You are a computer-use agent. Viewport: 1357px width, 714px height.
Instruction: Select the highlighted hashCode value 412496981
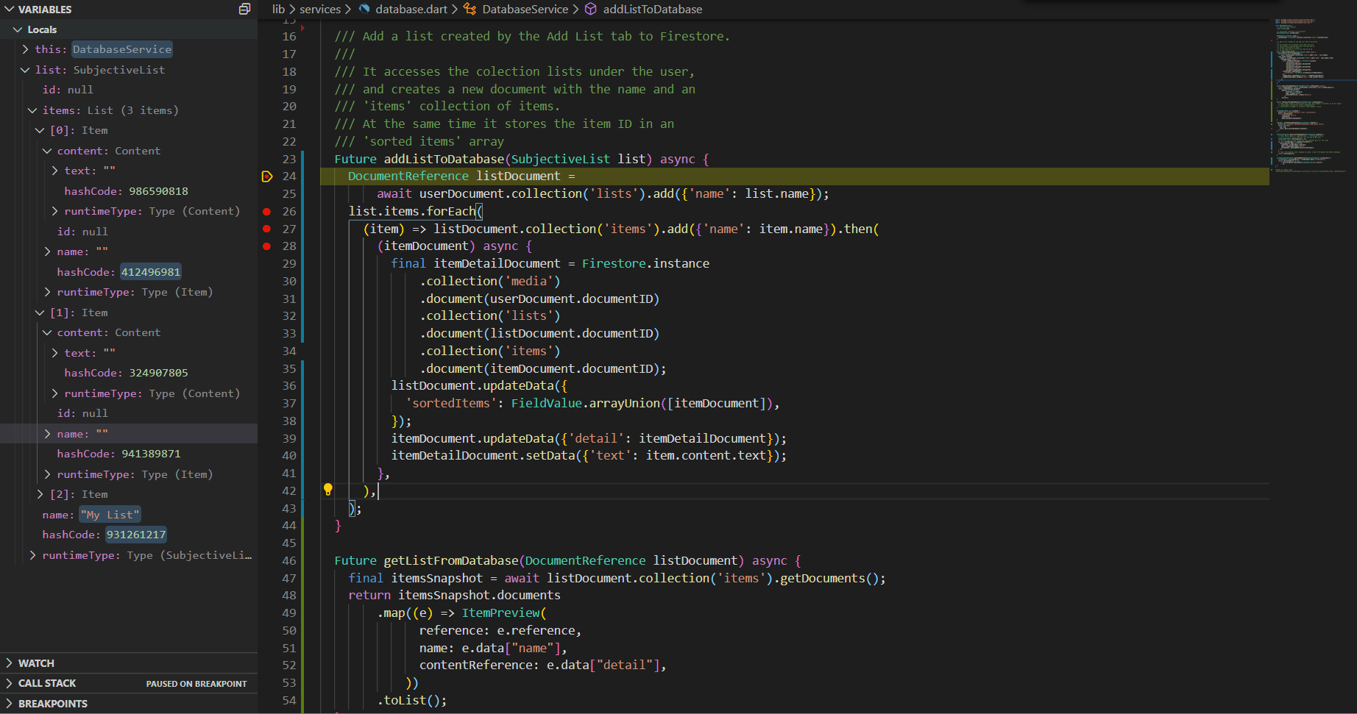pyautogui.click(x=150, y=271)
